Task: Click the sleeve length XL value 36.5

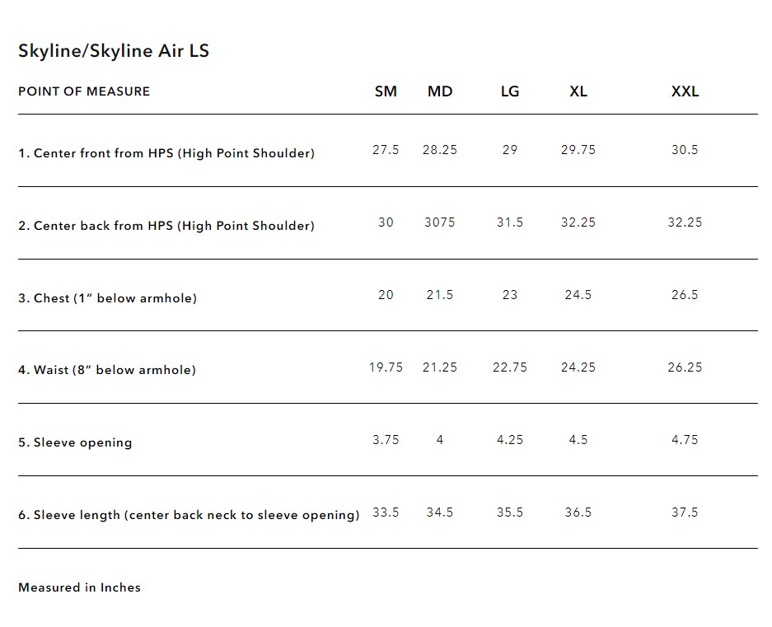Action: tap(578, 512)
